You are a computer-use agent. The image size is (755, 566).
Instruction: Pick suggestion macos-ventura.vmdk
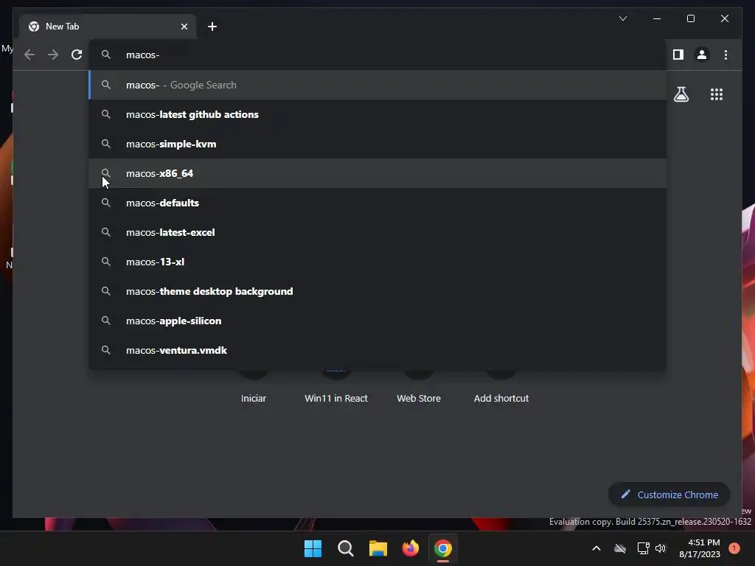pos(378,350)
